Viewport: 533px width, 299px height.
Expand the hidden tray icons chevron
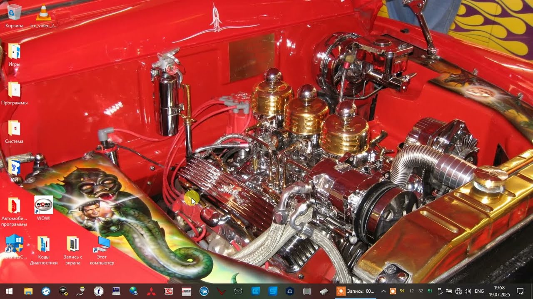coord(384,291)
